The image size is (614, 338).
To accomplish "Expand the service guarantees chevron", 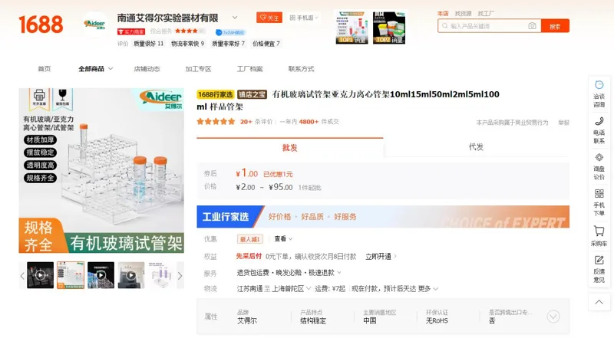I will 339,273.
